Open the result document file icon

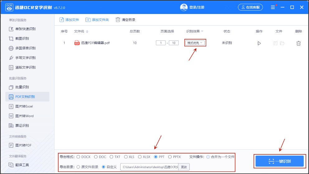click(275, 43)
